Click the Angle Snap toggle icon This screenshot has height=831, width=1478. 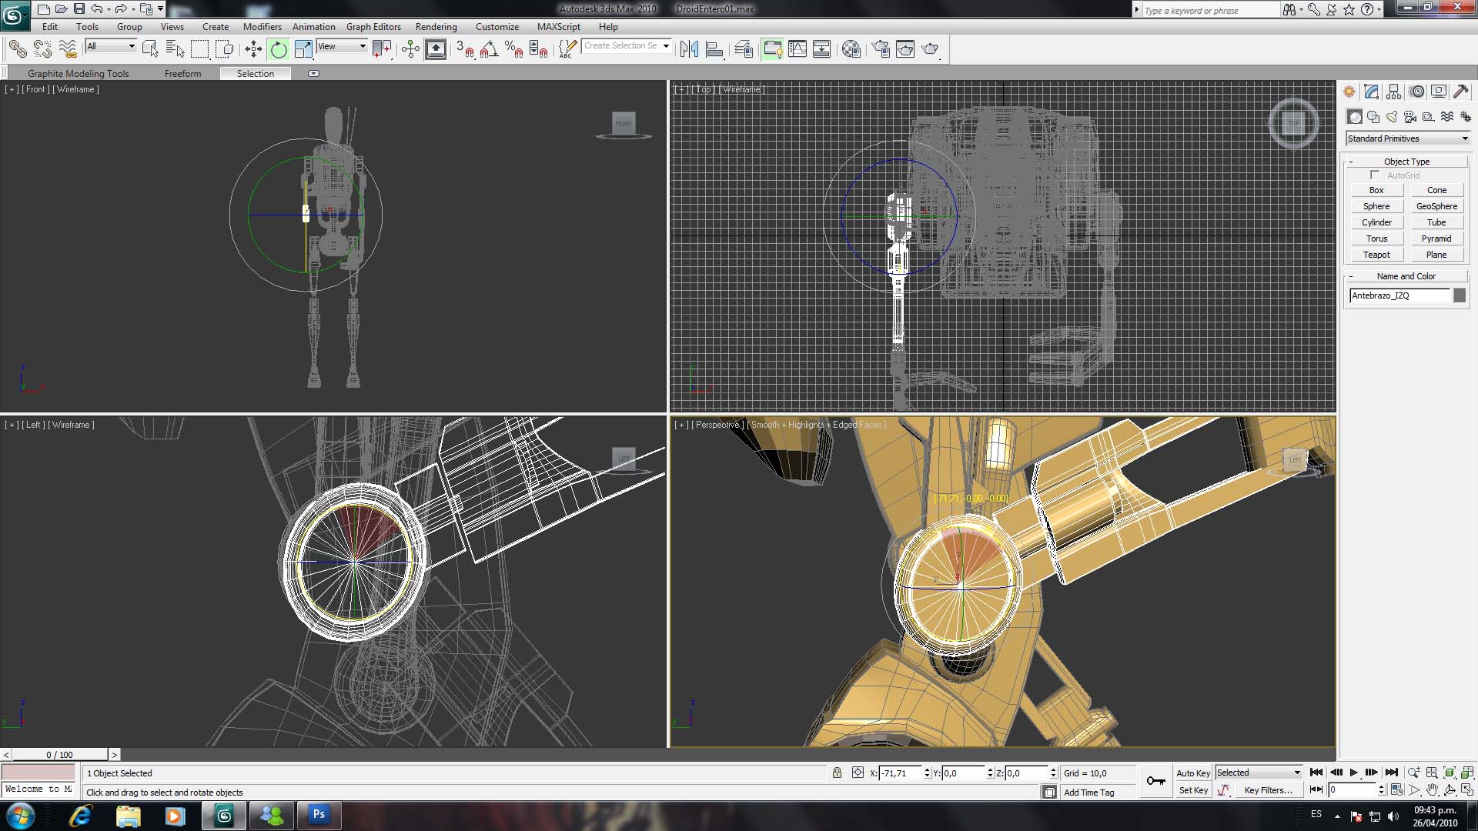coord(489,49)
